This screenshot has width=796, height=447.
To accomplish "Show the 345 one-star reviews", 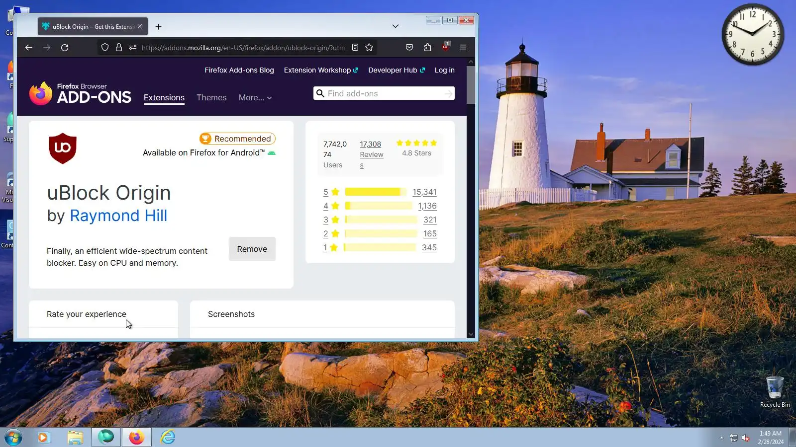I will point(429,247).
